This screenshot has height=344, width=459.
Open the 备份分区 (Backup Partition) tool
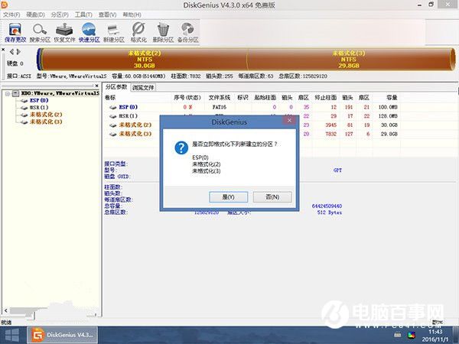click(188, 32)
